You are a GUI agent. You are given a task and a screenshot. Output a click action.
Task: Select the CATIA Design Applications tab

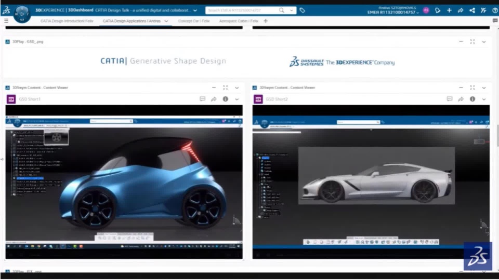tap(132, 21)
